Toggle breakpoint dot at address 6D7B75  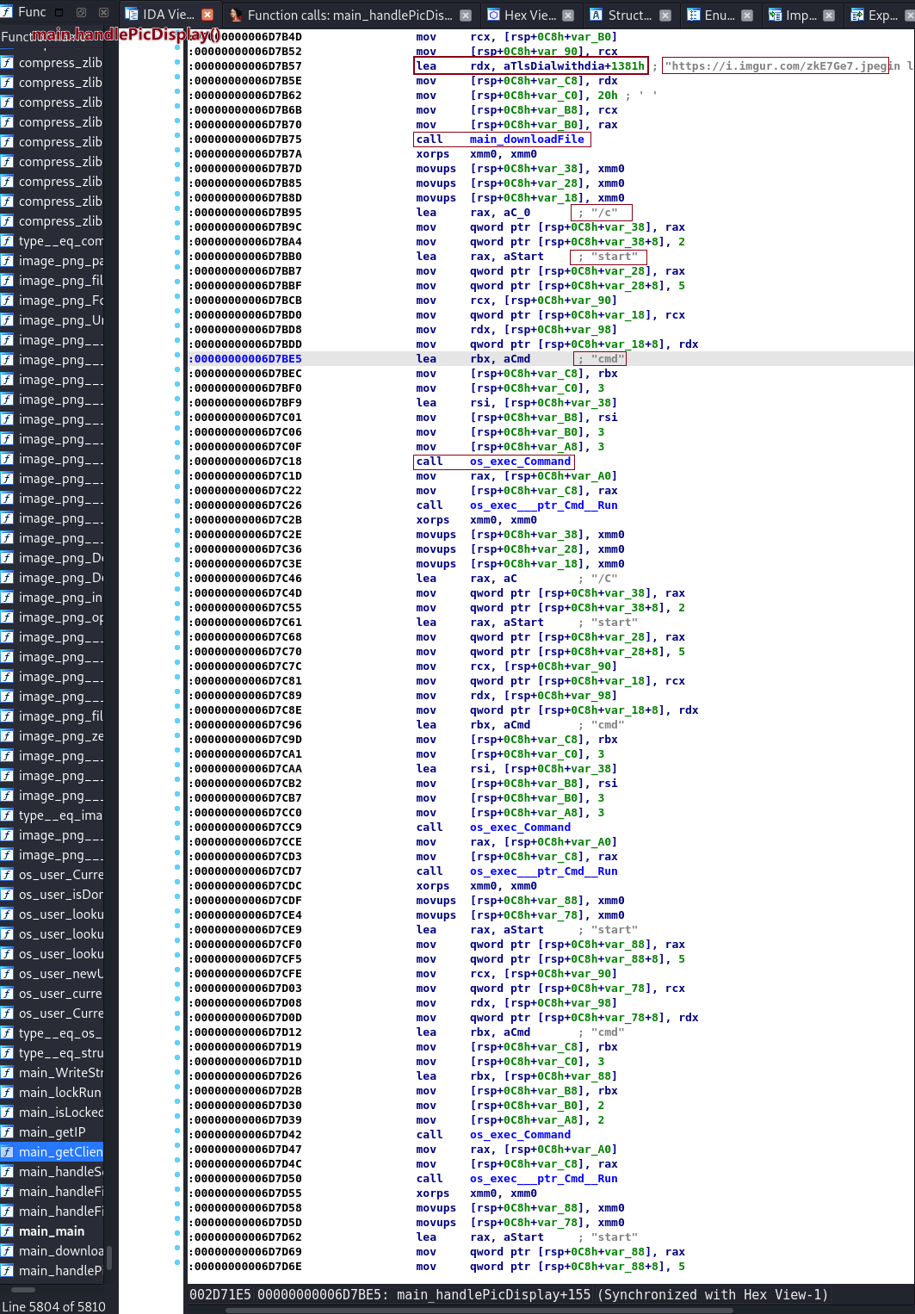(178, 139)
